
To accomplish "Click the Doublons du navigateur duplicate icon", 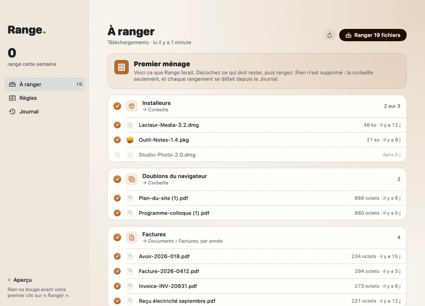I will coord(132,179).
